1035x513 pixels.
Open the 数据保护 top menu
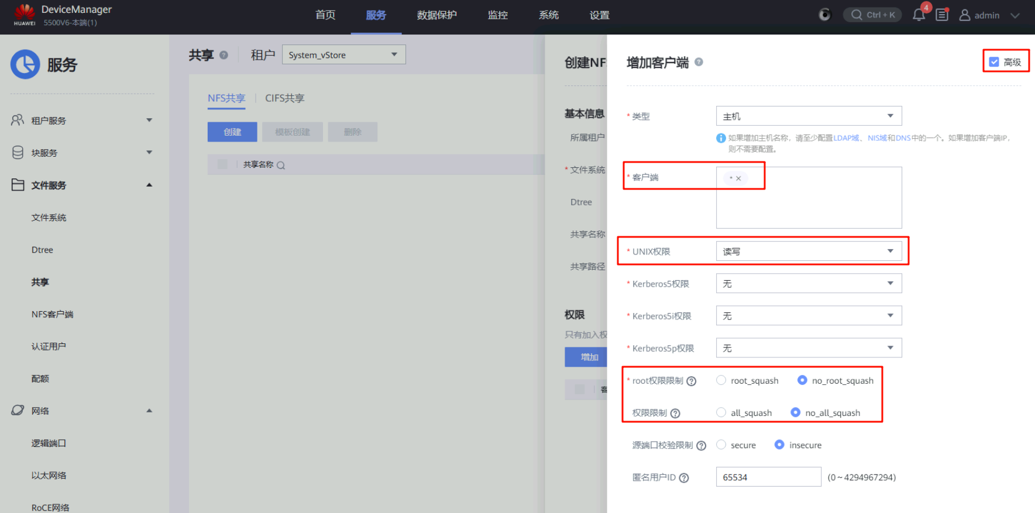coord(436,15)
